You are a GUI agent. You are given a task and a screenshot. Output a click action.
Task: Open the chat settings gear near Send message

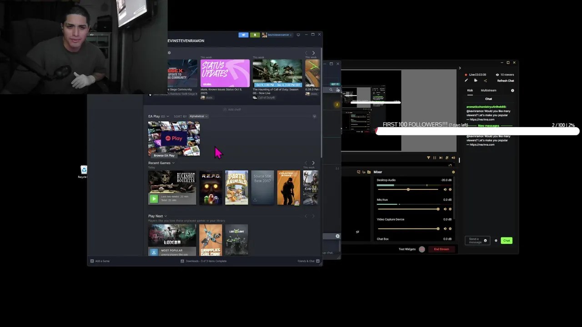pos(496,241)
